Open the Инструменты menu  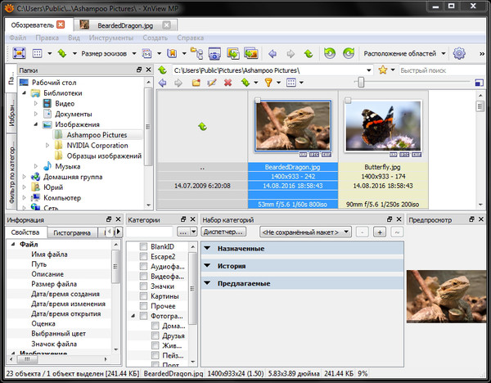click(x=110, y=38)
